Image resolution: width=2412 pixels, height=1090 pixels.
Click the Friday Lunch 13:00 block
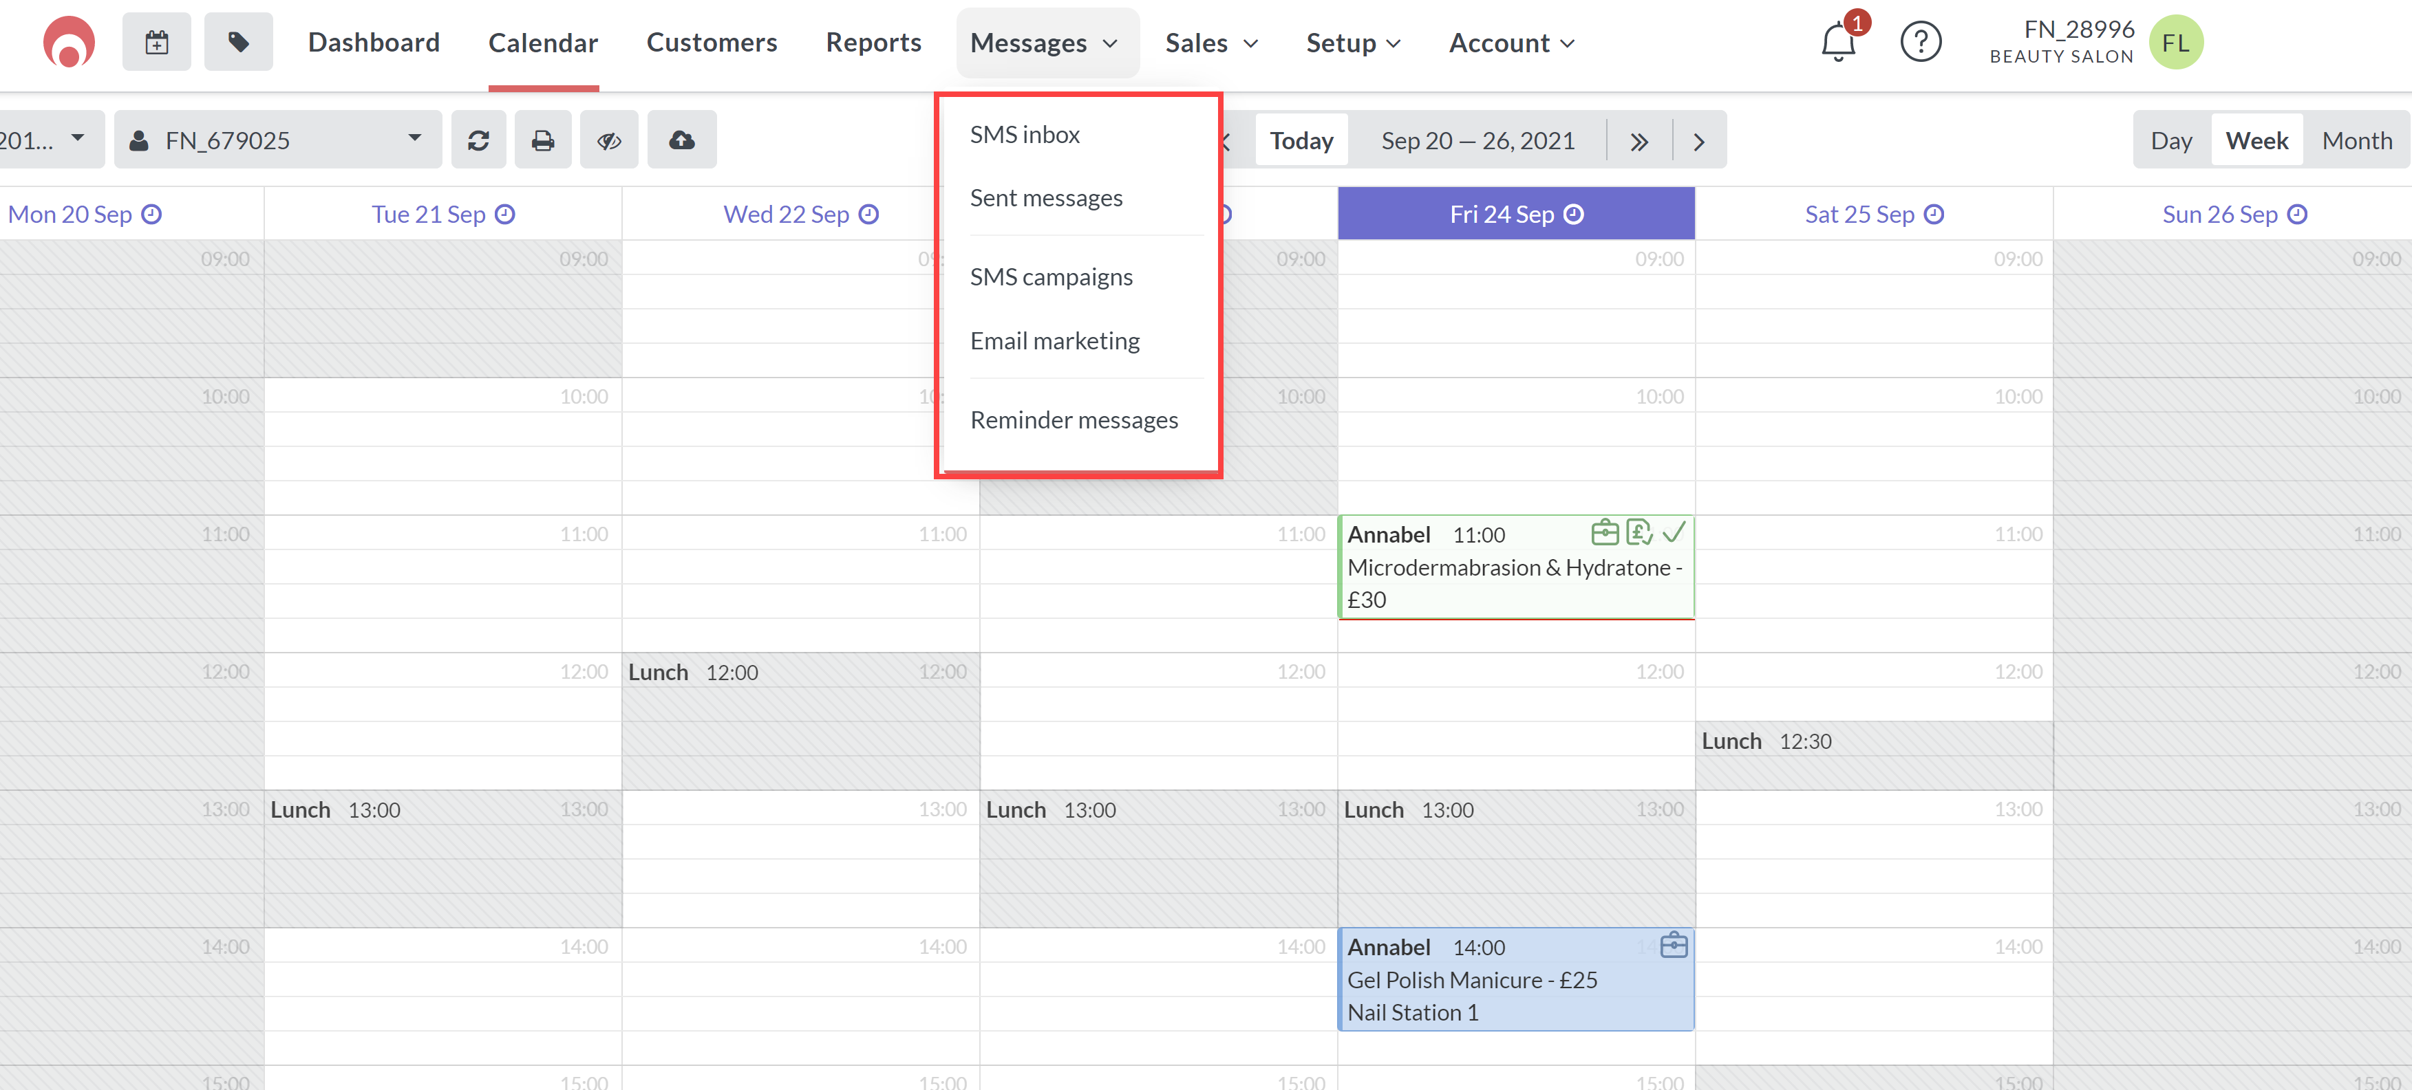pos(1516,859)
